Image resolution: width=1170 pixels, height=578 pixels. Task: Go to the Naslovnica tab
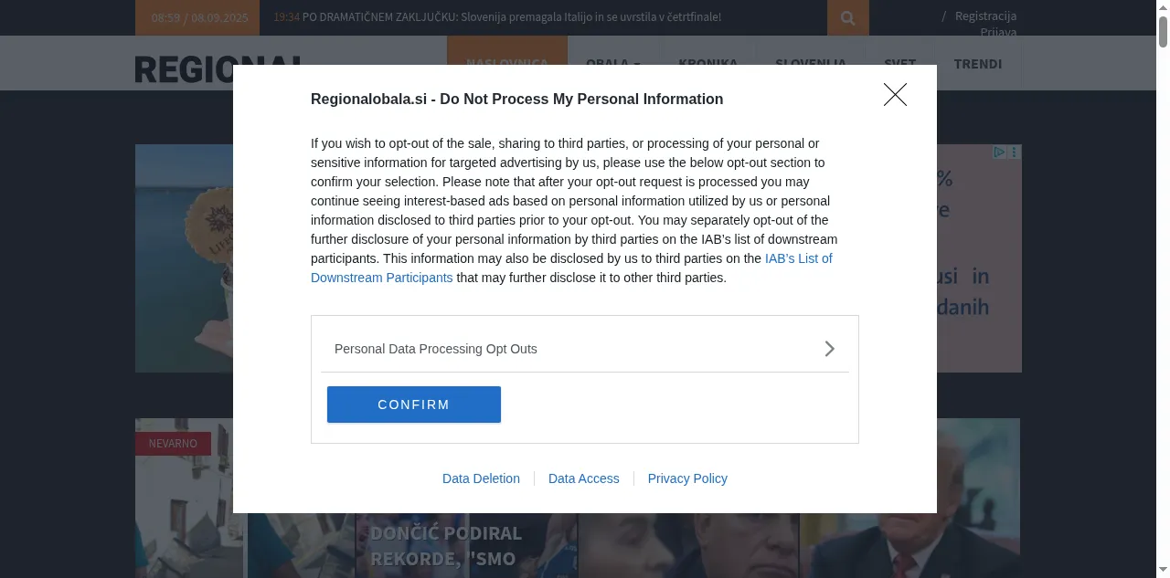tap(506, 63)
